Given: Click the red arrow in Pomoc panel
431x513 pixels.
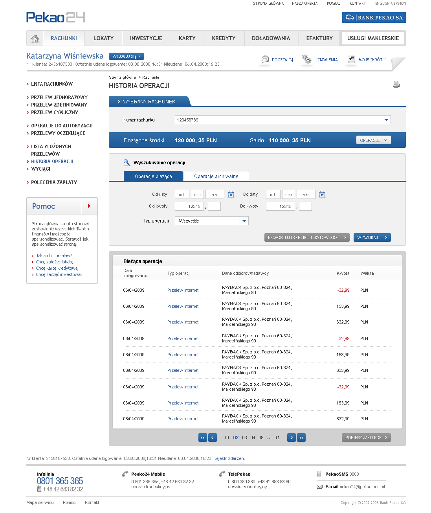Looking at the screenshot, I should coord(89,206).
